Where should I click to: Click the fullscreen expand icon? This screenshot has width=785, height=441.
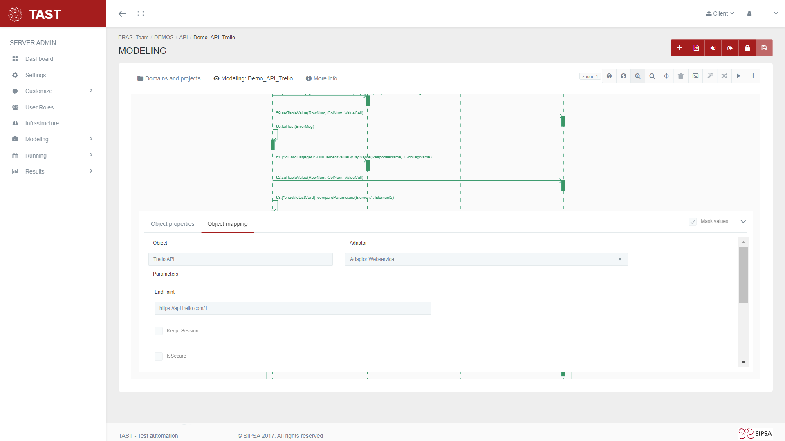[141, 13]
